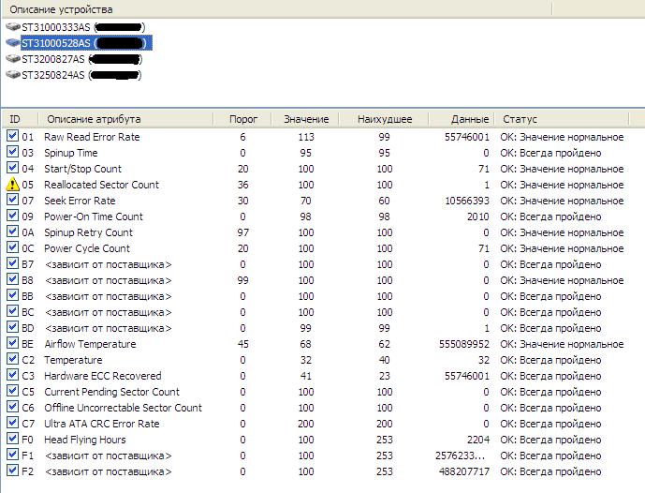Click the 'Описание устройства' header

[x=276, y=9]
